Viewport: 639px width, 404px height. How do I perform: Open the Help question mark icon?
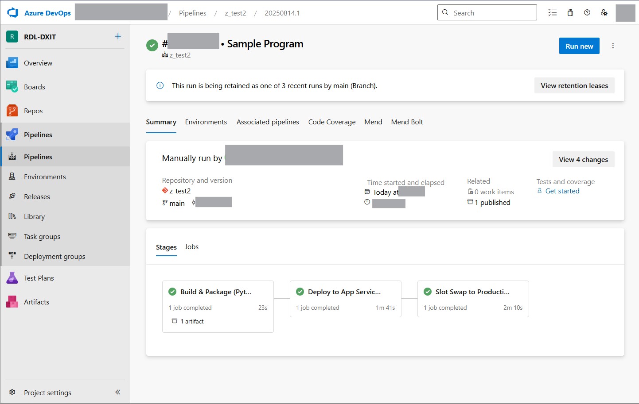coord(587,12)
